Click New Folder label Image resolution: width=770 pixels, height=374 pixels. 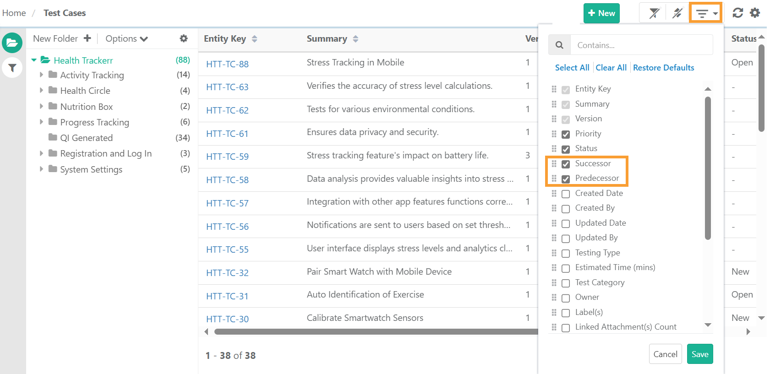[55, 38]
